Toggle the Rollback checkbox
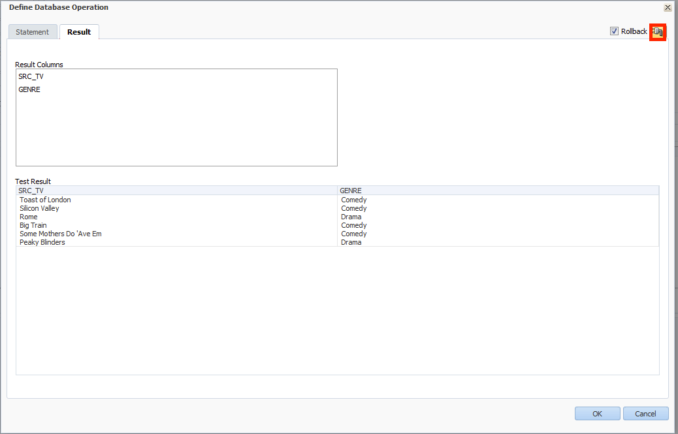 pyautogui.click(x=614, y=31)
